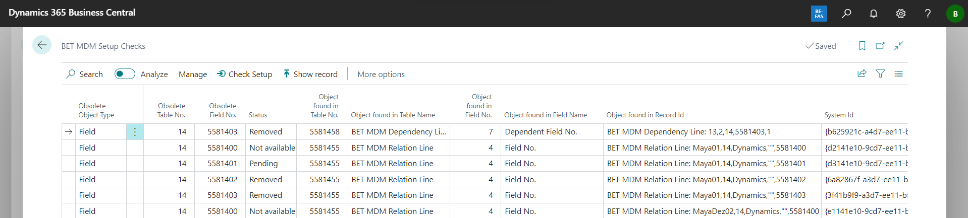Click System Id starting {3f41b9f9
The width and height of the screenshot is (968, 218).
(865, 195)
